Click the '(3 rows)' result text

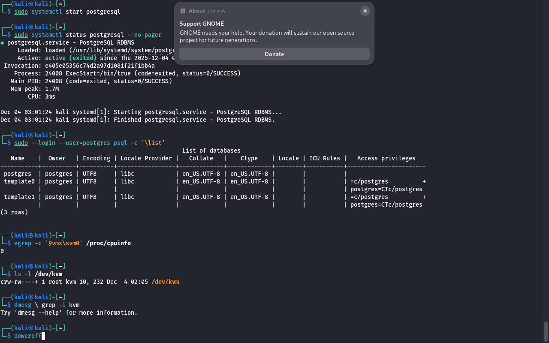coord(14,212)
